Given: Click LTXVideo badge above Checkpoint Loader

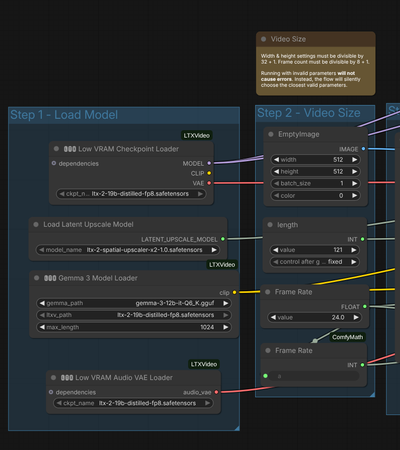Looking at the screenshot, I should point(197,136).
